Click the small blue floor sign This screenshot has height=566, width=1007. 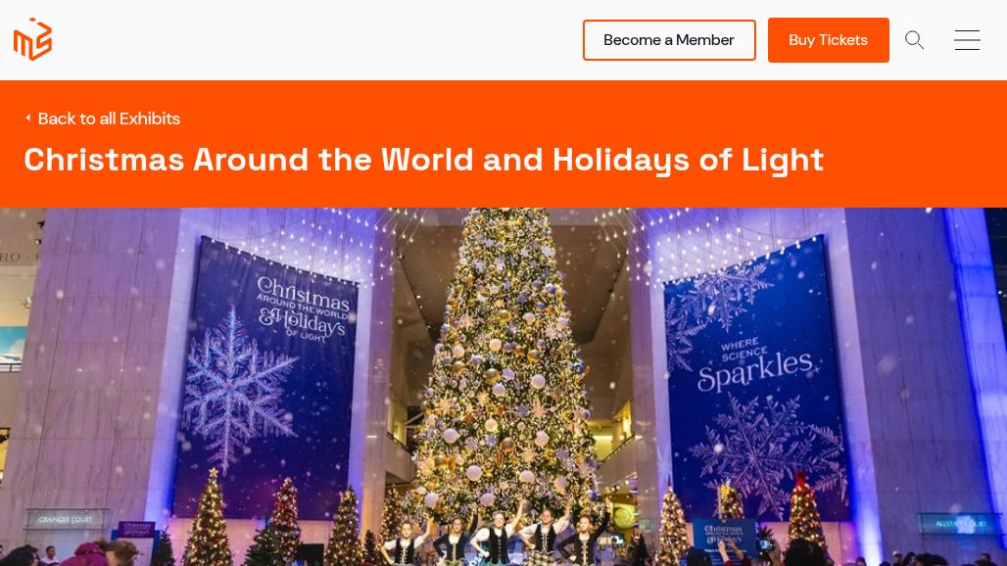pyautogui.click(x=725, y=538)
